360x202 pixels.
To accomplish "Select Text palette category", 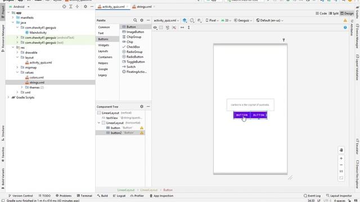I will tap(101, 33).
